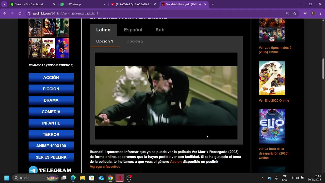
Task: Open the Chrome profile avatar F
Action: tap(313, 13)
